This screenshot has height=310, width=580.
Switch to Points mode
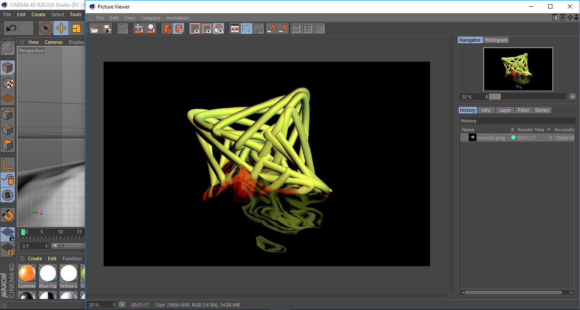pos(8,114)
